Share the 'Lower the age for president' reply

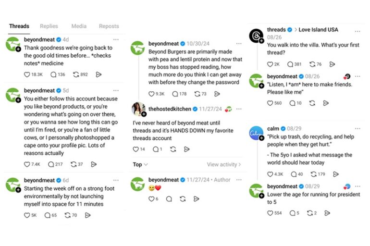tap(327, 213)
